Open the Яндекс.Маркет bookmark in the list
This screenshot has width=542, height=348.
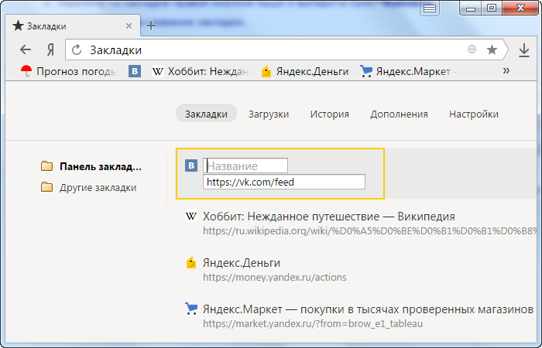368,309
